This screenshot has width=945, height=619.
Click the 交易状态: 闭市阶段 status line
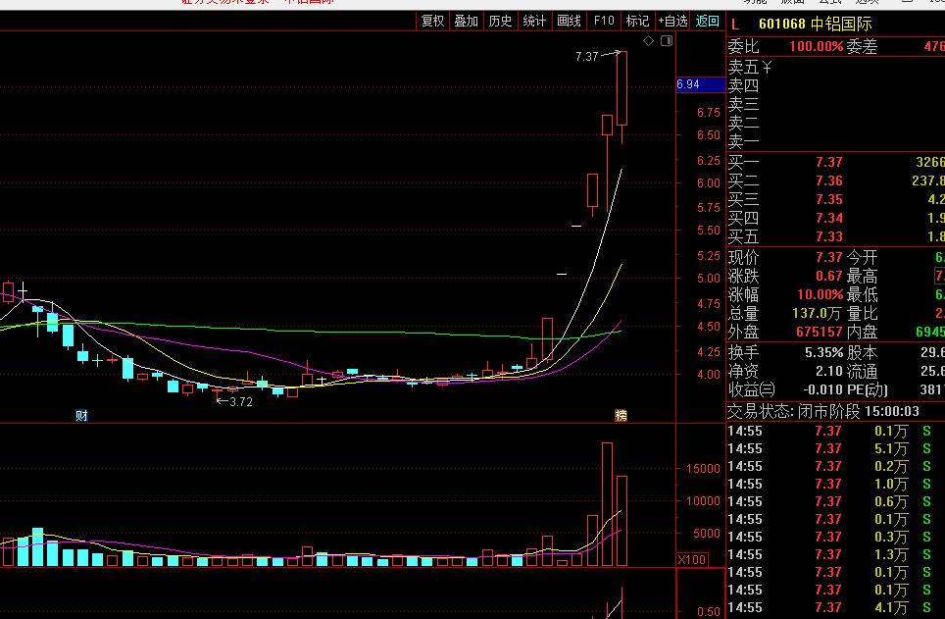pos(823,412)
